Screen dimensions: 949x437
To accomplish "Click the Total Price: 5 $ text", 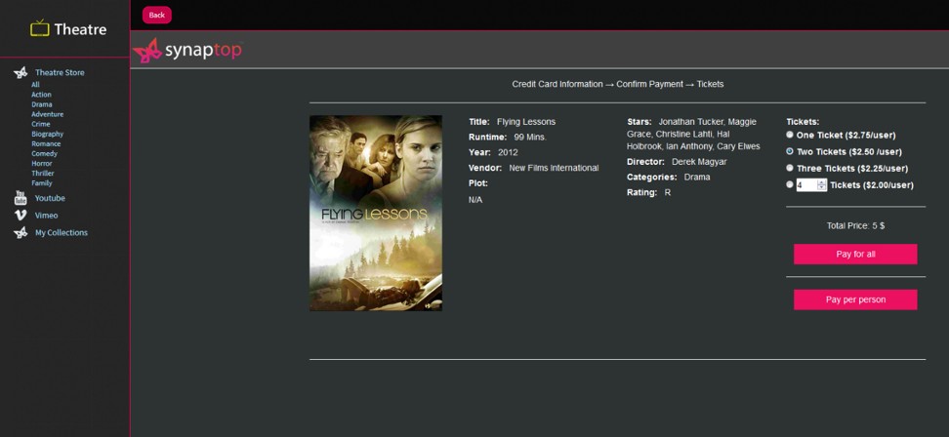I will 855,225.
